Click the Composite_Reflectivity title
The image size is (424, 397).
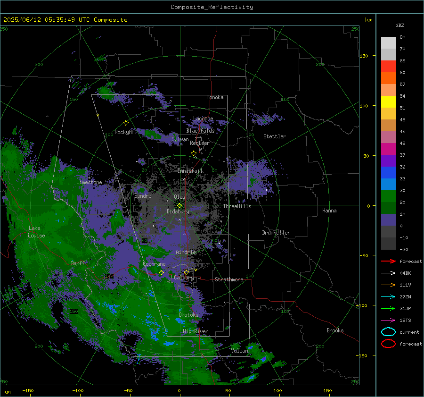tap(212, 7)
